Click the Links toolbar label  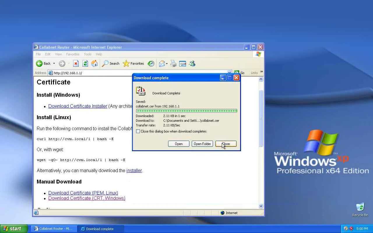(254, 73)
